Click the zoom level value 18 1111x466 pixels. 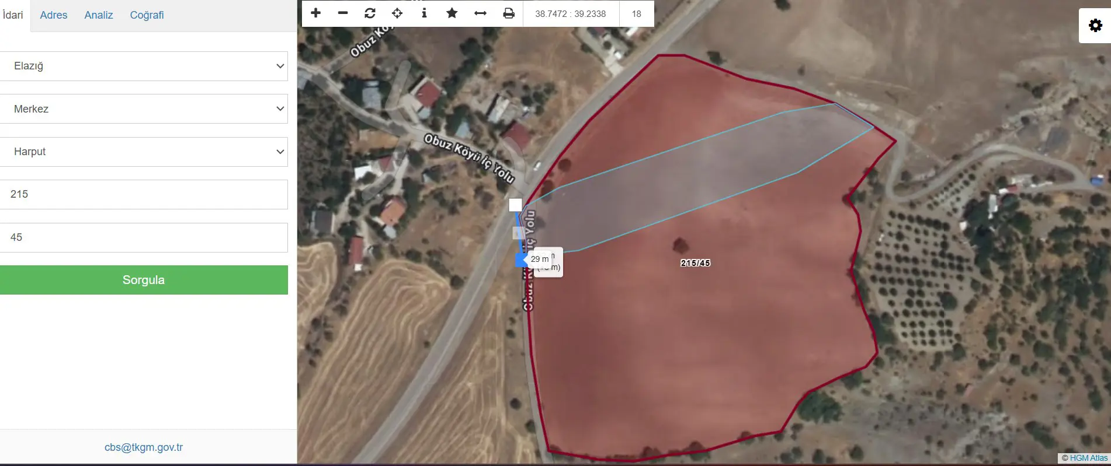[x=637, y=13]
